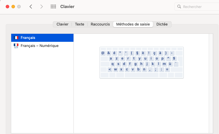
Task: Click the ù key on the preview layout
Action: (170, 64)
